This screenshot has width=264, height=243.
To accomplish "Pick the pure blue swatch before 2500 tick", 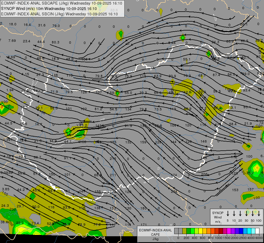I will (241, 231).
